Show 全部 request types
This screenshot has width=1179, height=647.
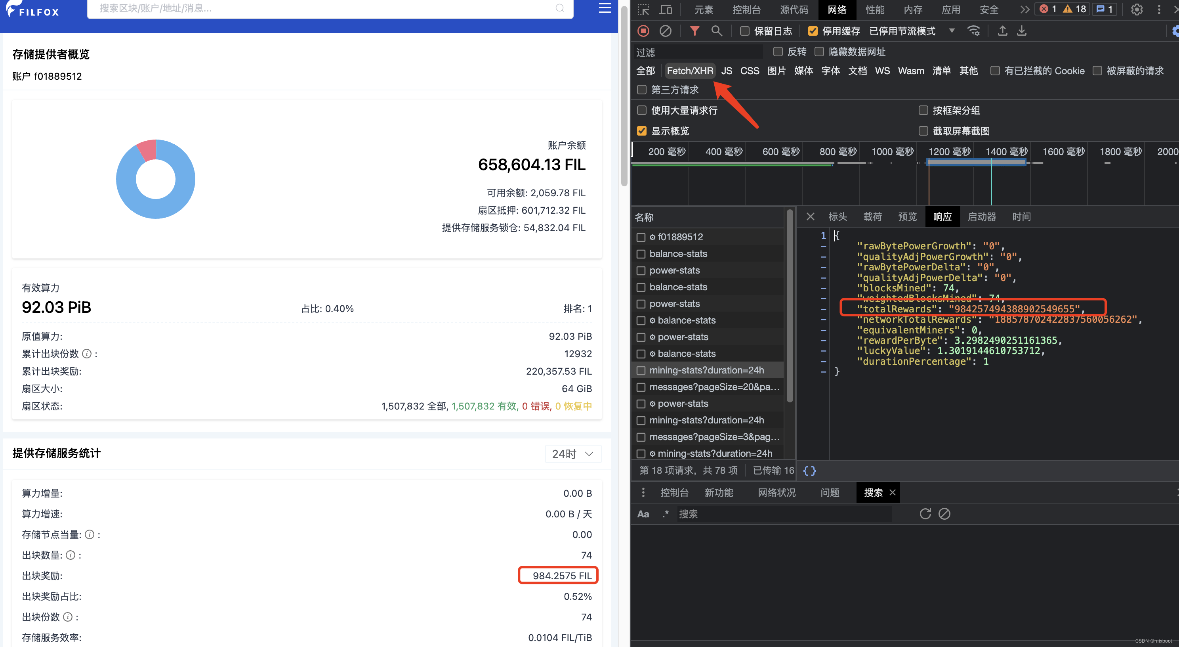pos(645,71)
